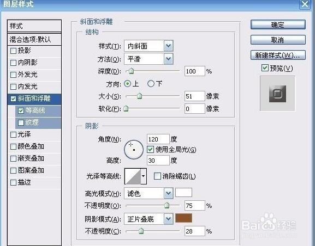Toggle the 内发光 inner glow checkbox
315x246 pixels.
[x=13, y=87]
